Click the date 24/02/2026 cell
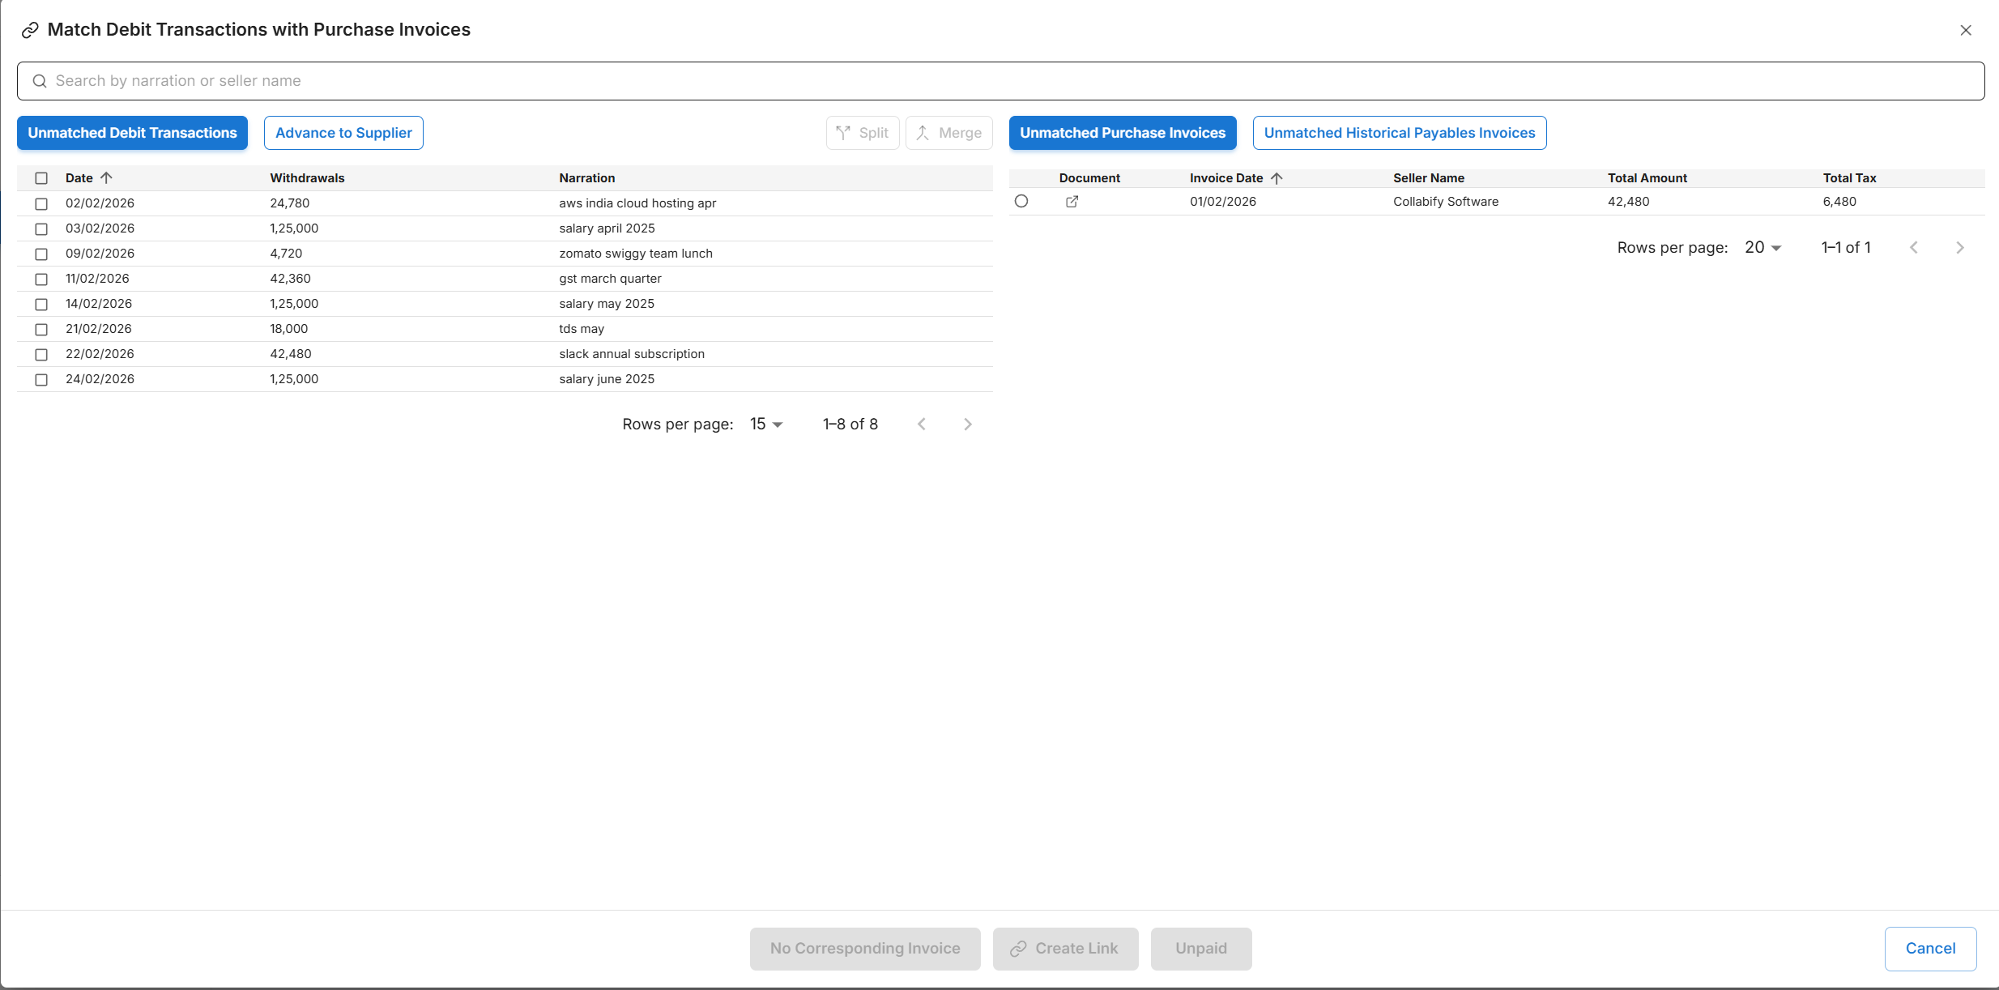Screen dimensions: 1999x990 point(100,379)
